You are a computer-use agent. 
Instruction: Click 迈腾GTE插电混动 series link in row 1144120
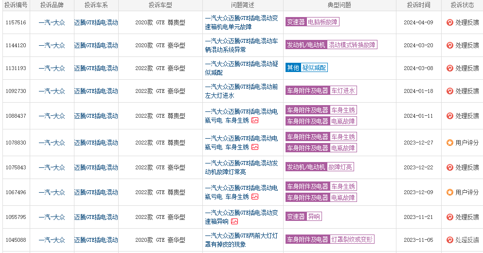click(96, 45)
